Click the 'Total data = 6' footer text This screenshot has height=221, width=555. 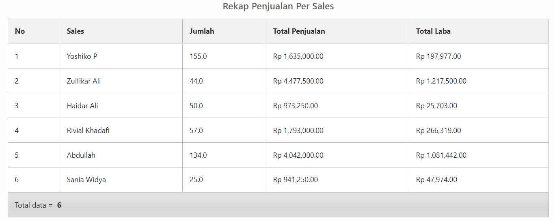[38, 205]
